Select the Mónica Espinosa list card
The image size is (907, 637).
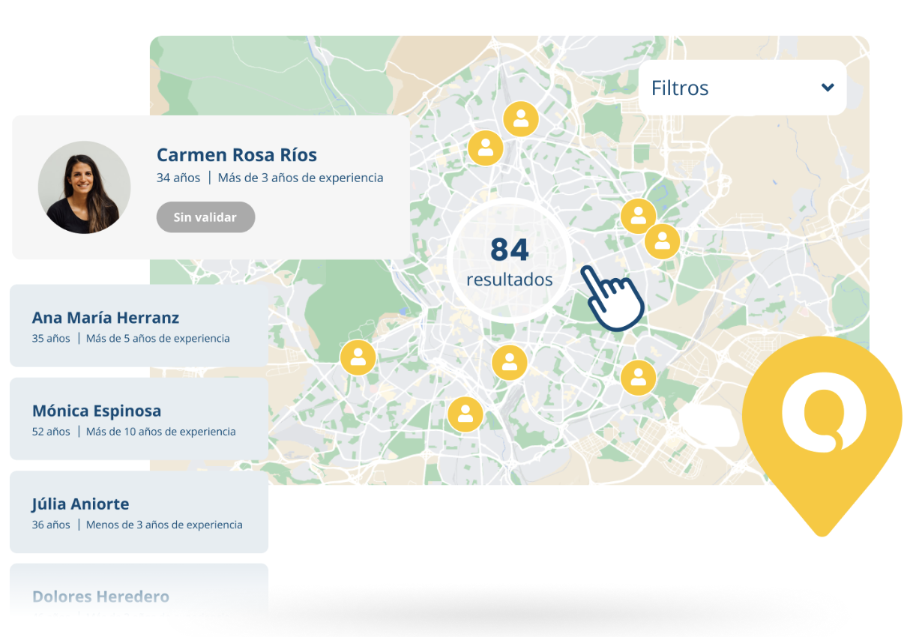(139, 419)
